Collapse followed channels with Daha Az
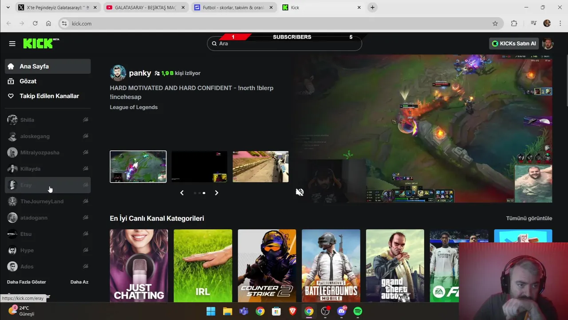 tap(79, 282)
